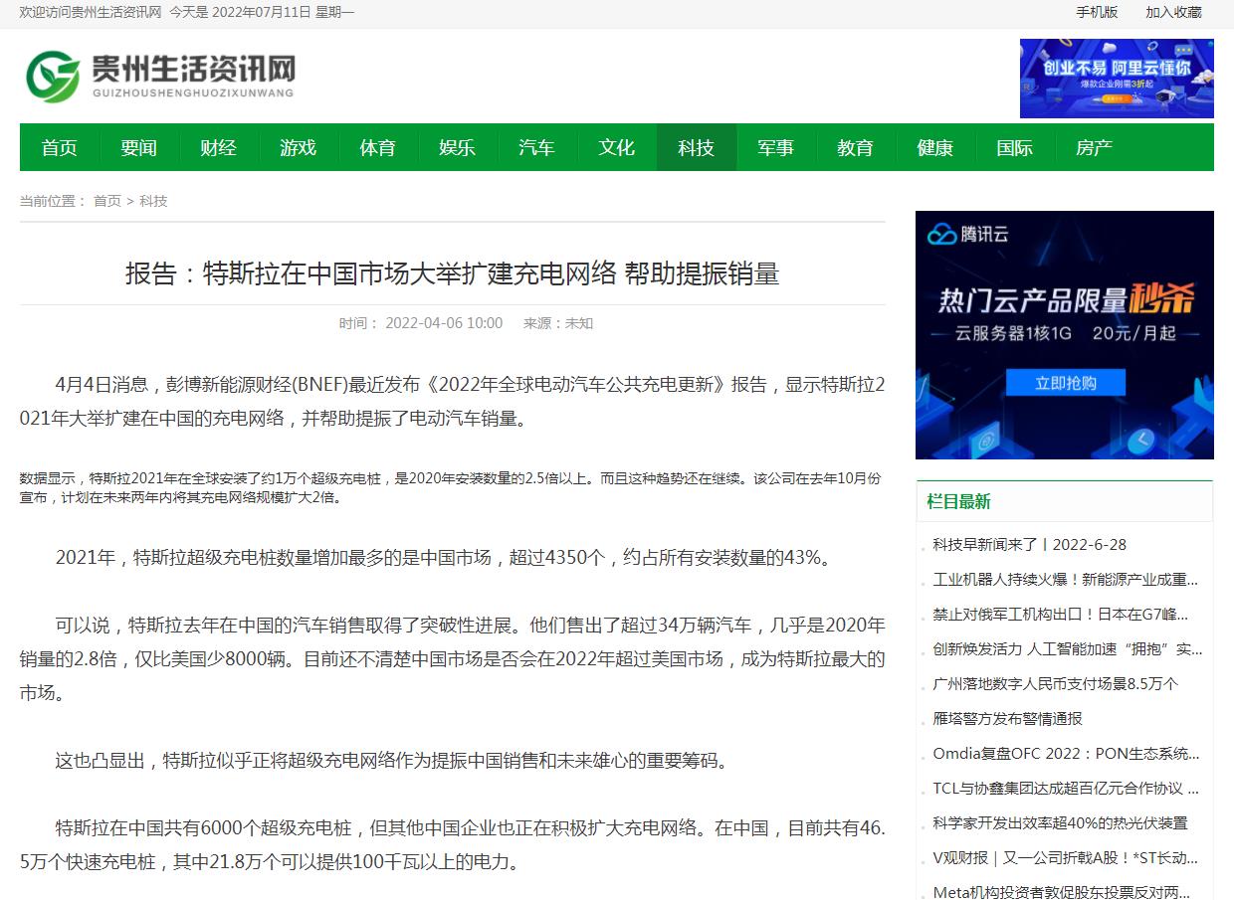
Task: Open the 房产 nav item
Action: [x=1095, y=147]
